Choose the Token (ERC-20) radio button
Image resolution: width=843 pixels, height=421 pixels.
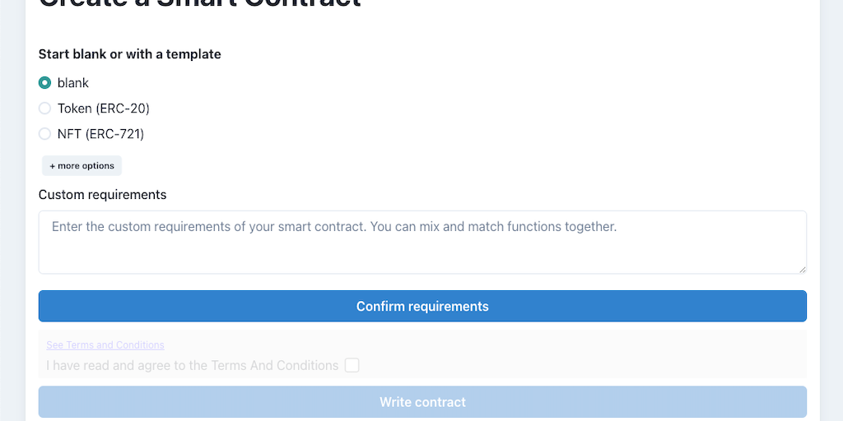coord(45,109)
